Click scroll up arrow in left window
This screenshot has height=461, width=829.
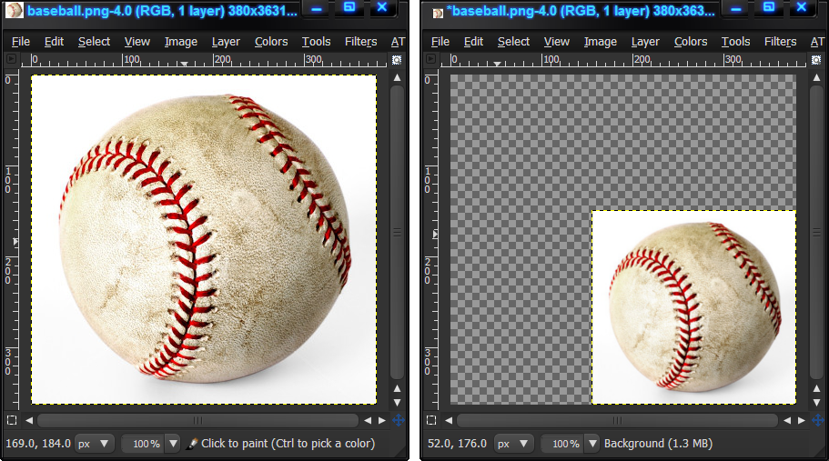point(397,77)
